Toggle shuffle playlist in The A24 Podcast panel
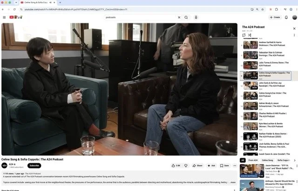The image size is (298, 191). point(250,35)
